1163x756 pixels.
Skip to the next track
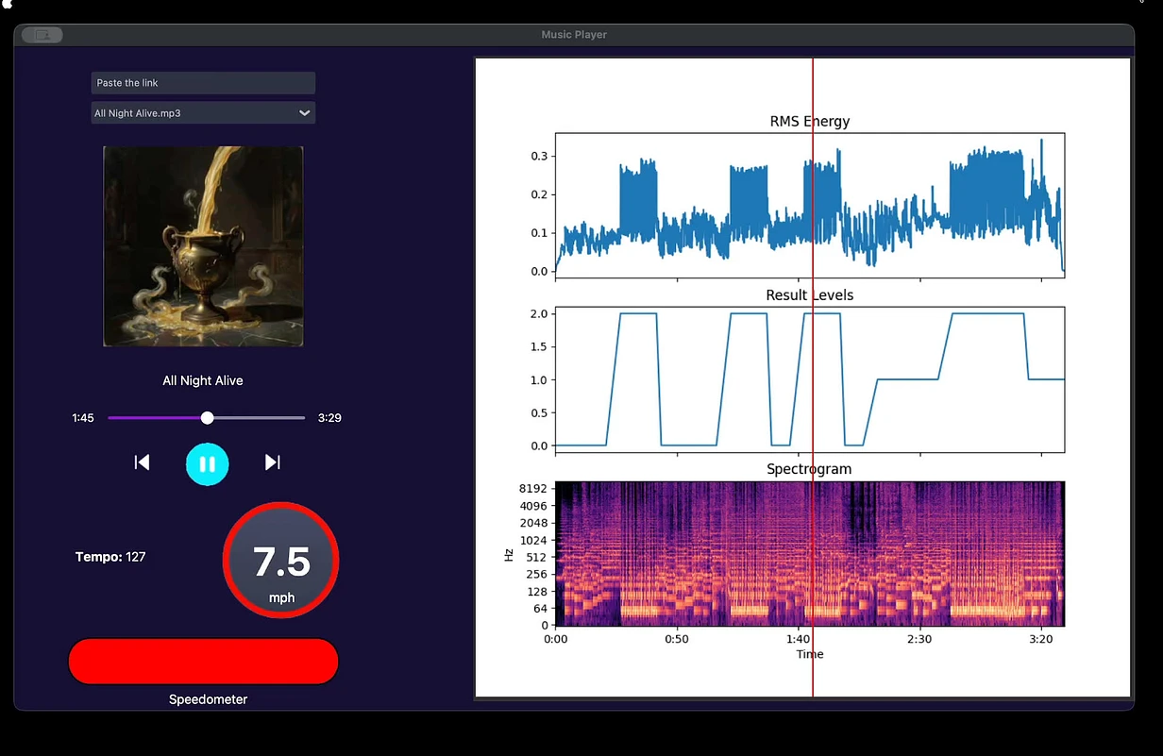[273, 462]
